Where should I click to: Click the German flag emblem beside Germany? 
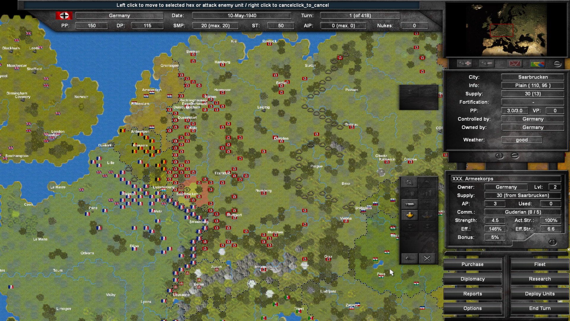click(x=64, y=15)
